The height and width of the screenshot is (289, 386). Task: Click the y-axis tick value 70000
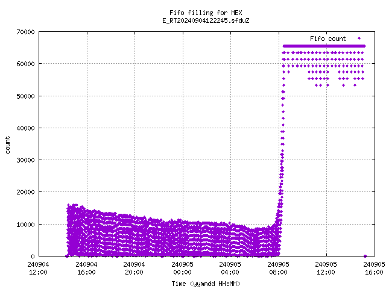[x=25, y=32]
